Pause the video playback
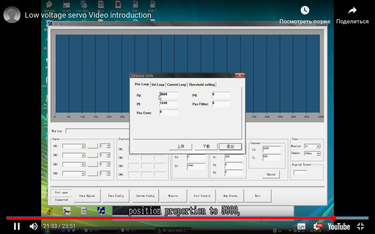This screenshot has width=375, height=234. tap(17, 226)
